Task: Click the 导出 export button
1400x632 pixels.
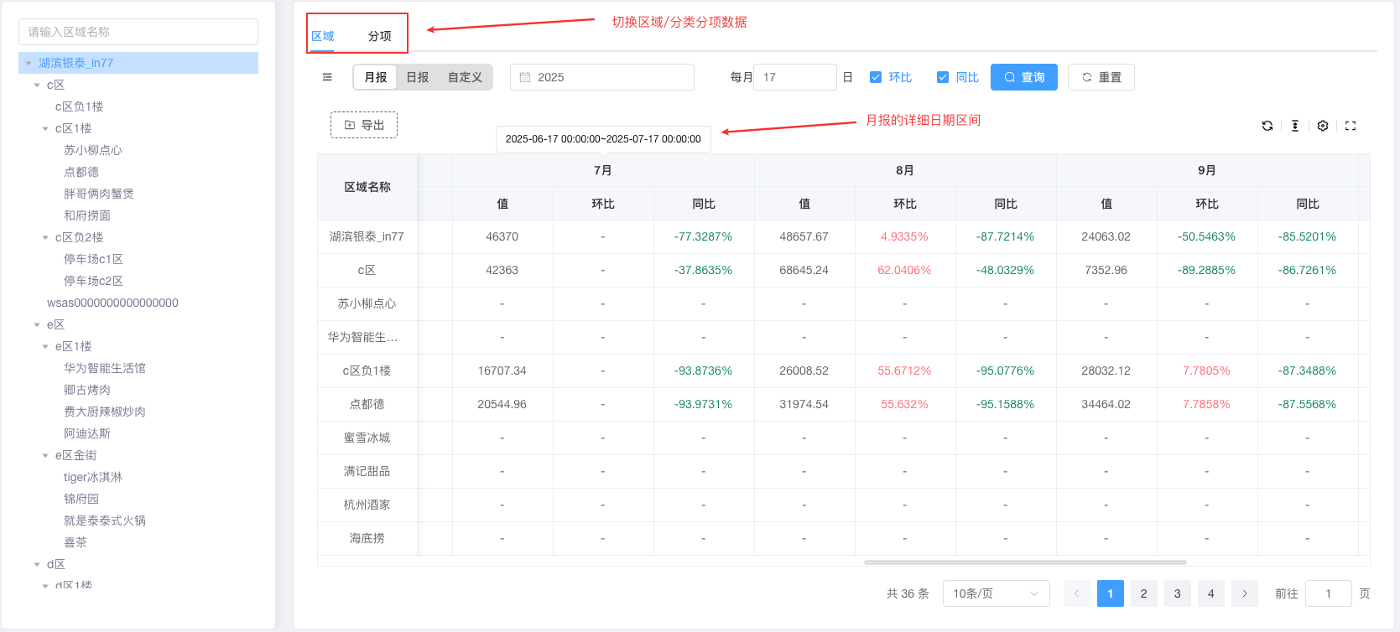Action: coord(364,125)
